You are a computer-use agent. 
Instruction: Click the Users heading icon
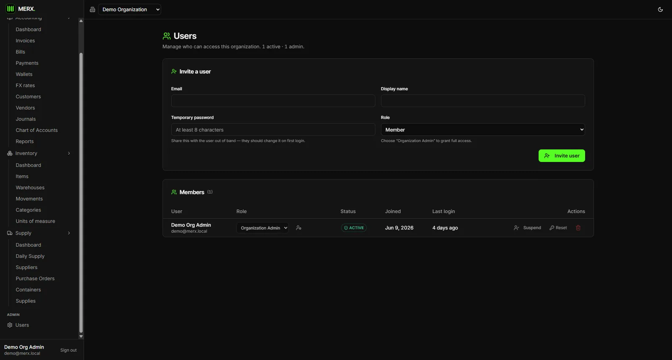coord(167,36)
